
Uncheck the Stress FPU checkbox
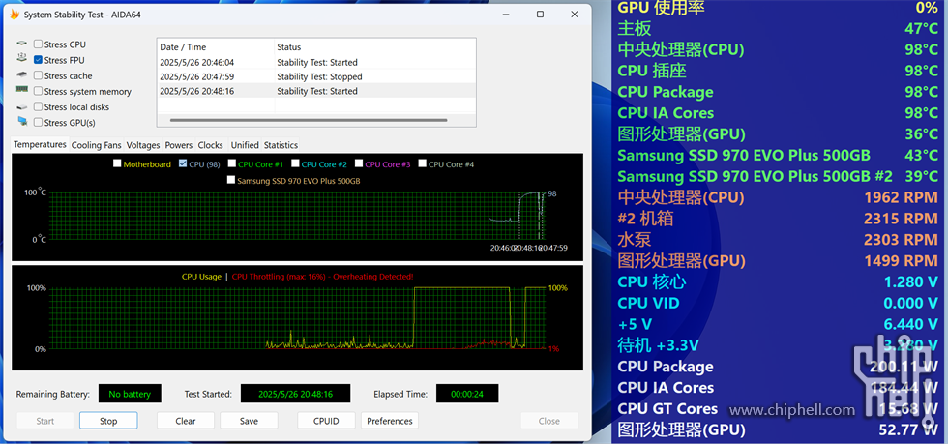click(38, 60)
